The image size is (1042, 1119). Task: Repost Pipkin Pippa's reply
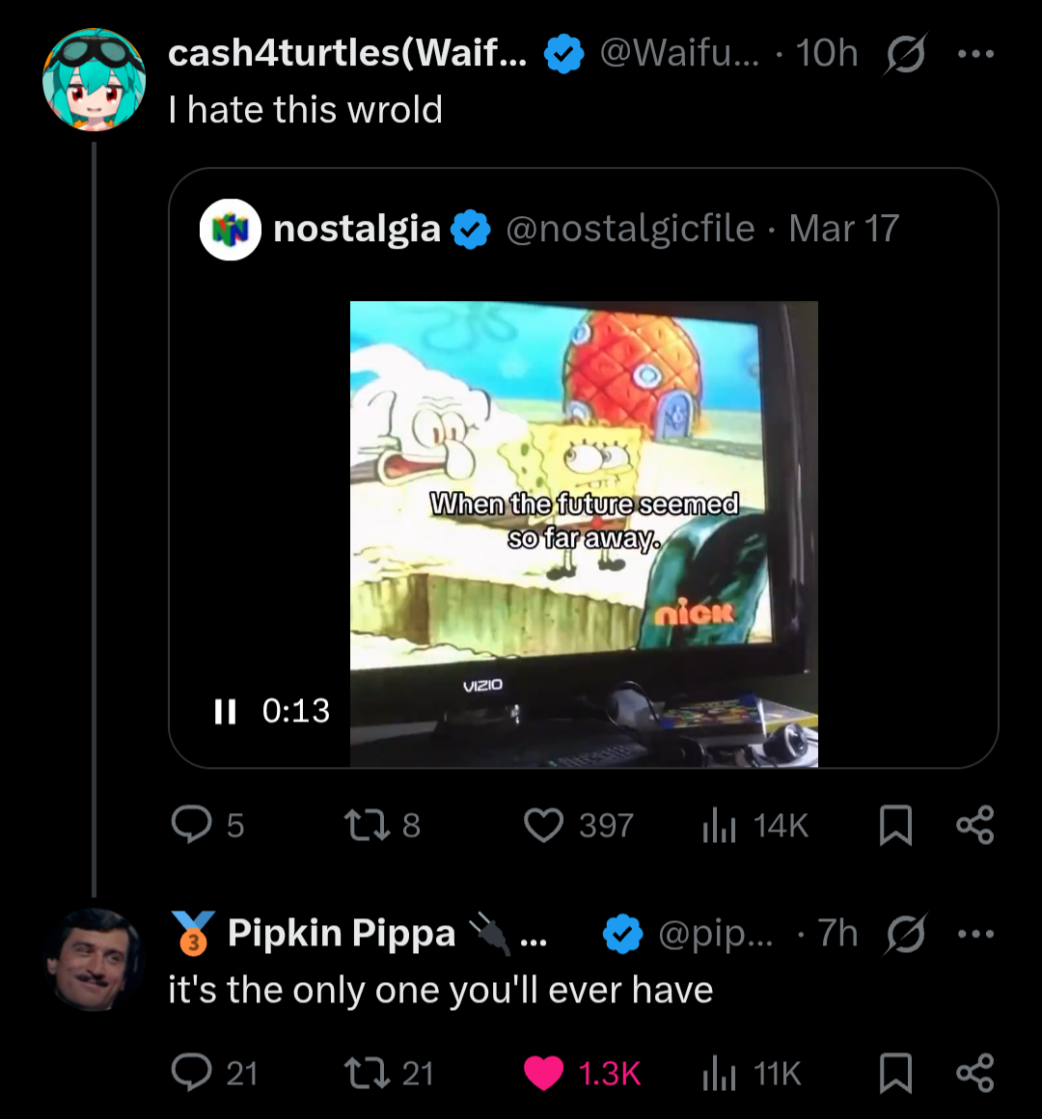pyautogui.click(x=366, y=1073)
